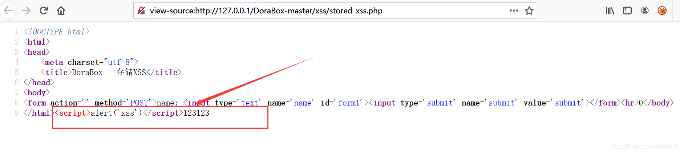Click the form1 id attribute value
680x153 pixels.
tap(349, 103)
